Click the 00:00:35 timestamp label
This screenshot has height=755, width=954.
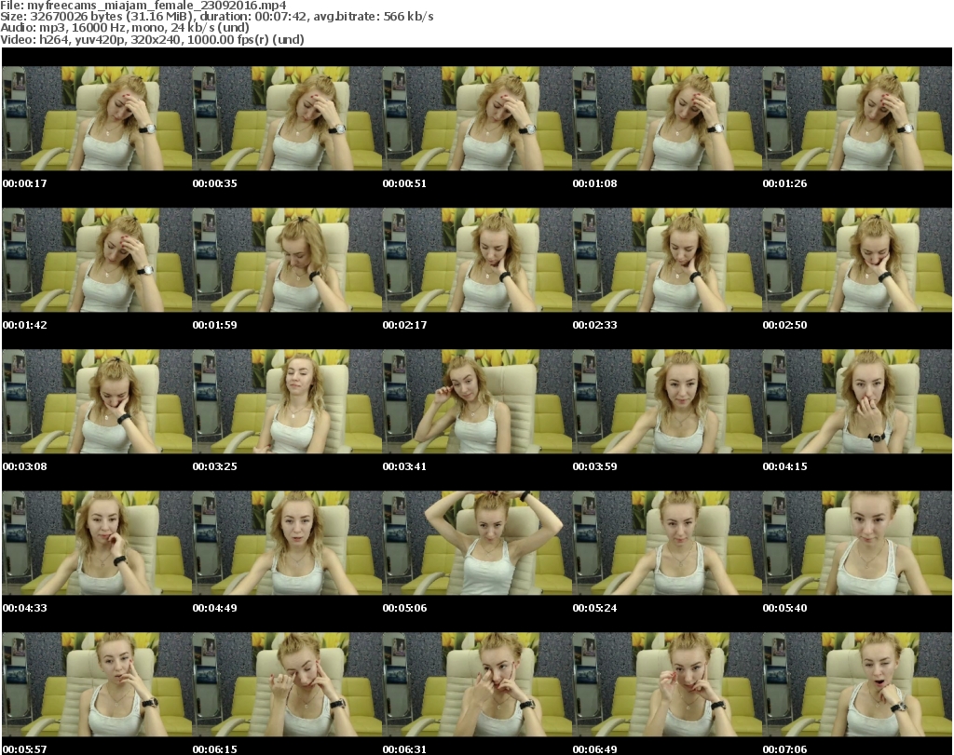pyautogui.click(x=214, y=183)
